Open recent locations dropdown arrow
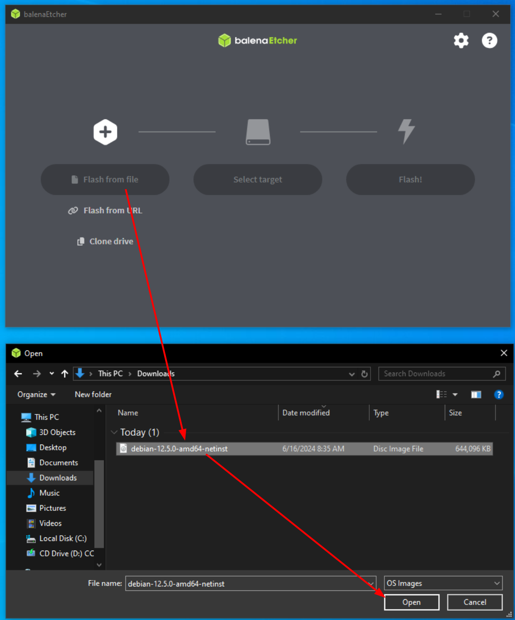The height and width of the screenshot is (620, 515). coord(52,374)
